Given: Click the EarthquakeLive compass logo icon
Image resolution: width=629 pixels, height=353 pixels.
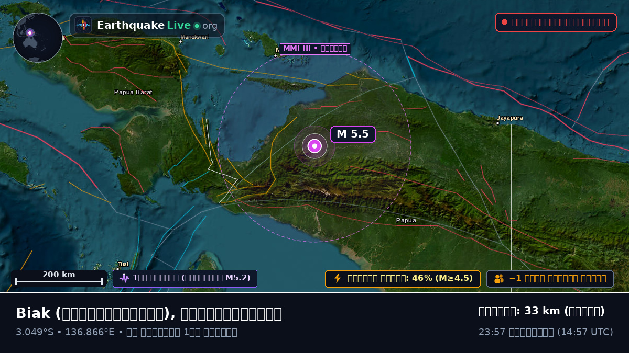Looking at the screenshot, I should [83, 25].
